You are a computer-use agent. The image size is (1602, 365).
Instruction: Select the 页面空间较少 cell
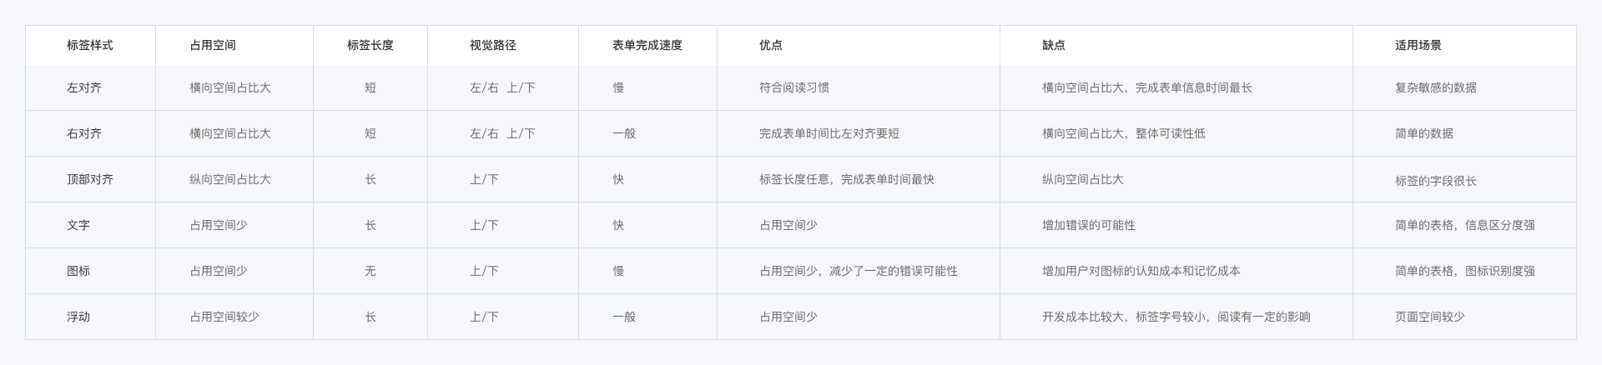(x=1430, y=317)
